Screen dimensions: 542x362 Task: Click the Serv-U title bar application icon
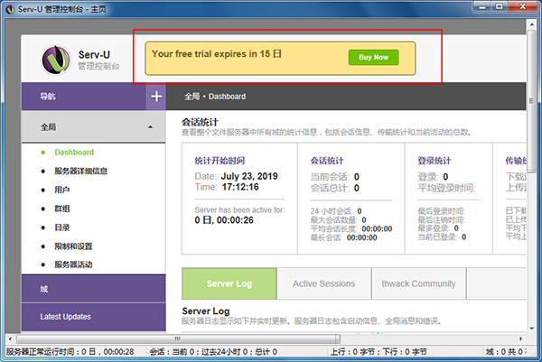(9, 8)
